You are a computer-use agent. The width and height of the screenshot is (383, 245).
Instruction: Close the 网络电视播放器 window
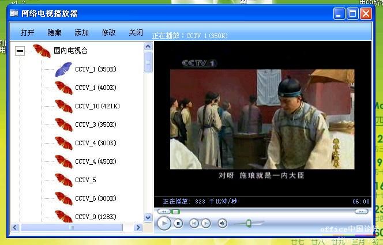(366, 13)
